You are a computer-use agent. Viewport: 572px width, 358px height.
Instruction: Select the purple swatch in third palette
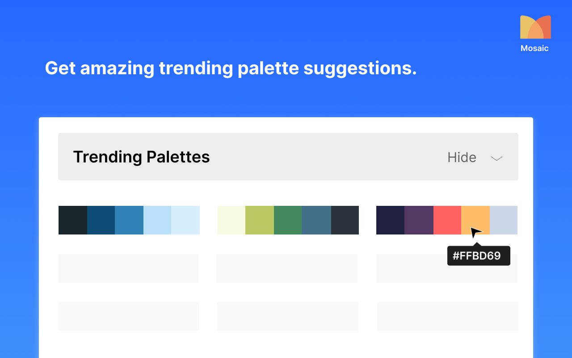[x=419, y=220]
